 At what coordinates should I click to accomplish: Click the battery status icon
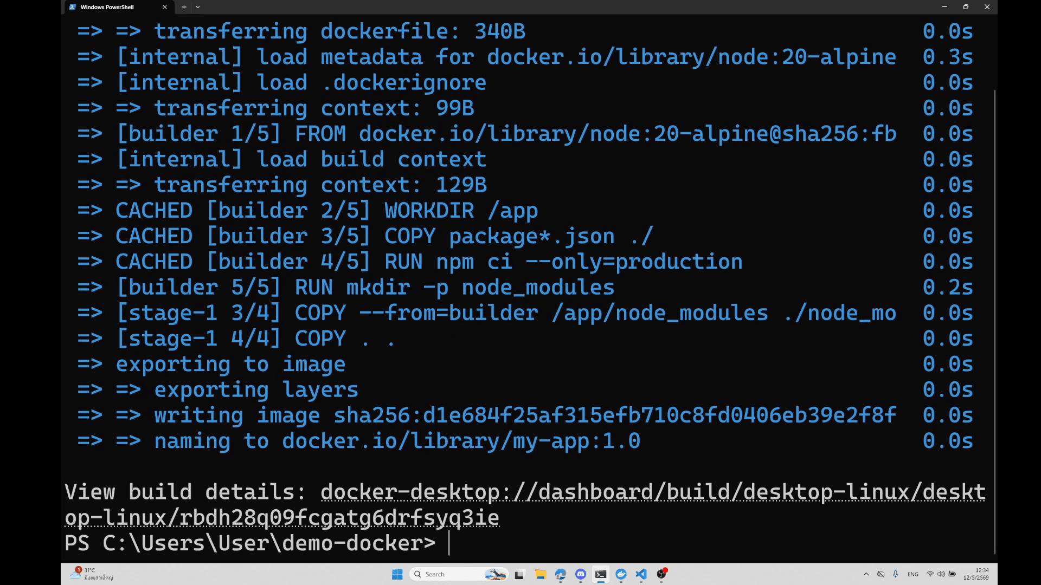point(952,574)
